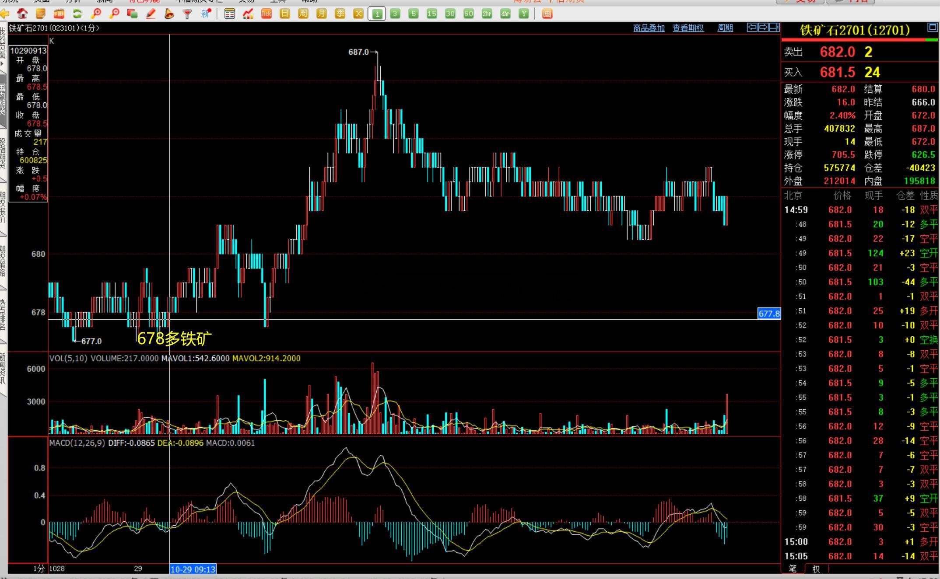Click the zoom-in magnifier icon
The height and width of the screenshot is (579, 940).
[x=95, y=14]
